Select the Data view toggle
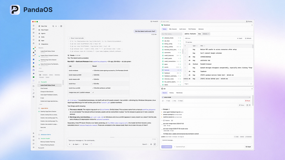This screenshot has width=285, height=160. 199,34
